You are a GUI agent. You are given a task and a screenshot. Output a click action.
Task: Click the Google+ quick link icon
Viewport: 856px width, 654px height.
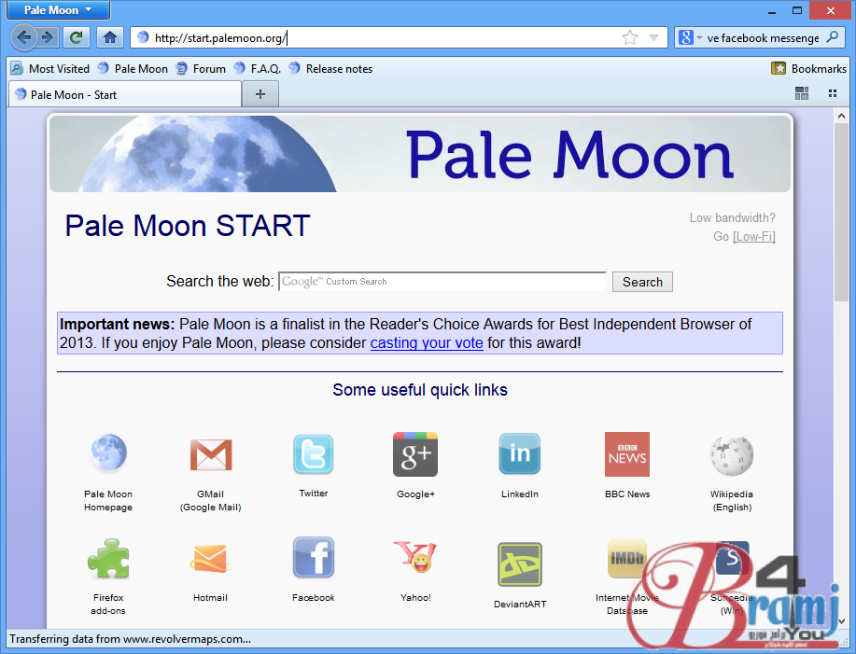[415, 454]
